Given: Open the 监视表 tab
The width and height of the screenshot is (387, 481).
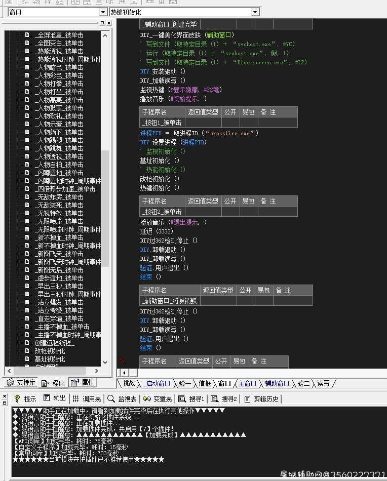Looking at the screenshot, I should [x=122, y=399].
